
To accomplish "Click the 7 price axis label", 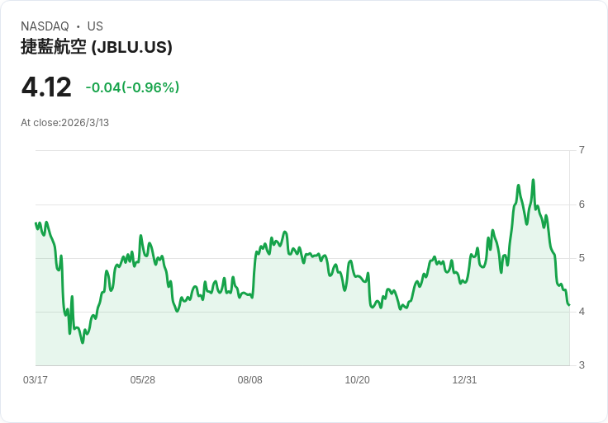I will point(582,150).
